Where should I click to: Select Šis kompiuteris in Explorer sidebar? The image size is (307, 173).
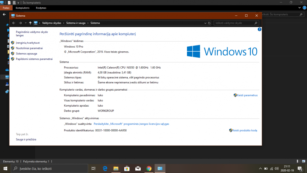tap(7, 77)
